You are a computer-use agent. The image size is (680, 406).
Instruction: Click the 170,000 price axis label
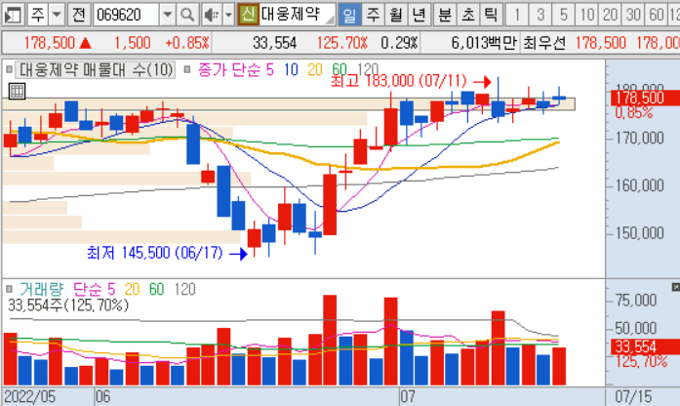tap(640, 139)
